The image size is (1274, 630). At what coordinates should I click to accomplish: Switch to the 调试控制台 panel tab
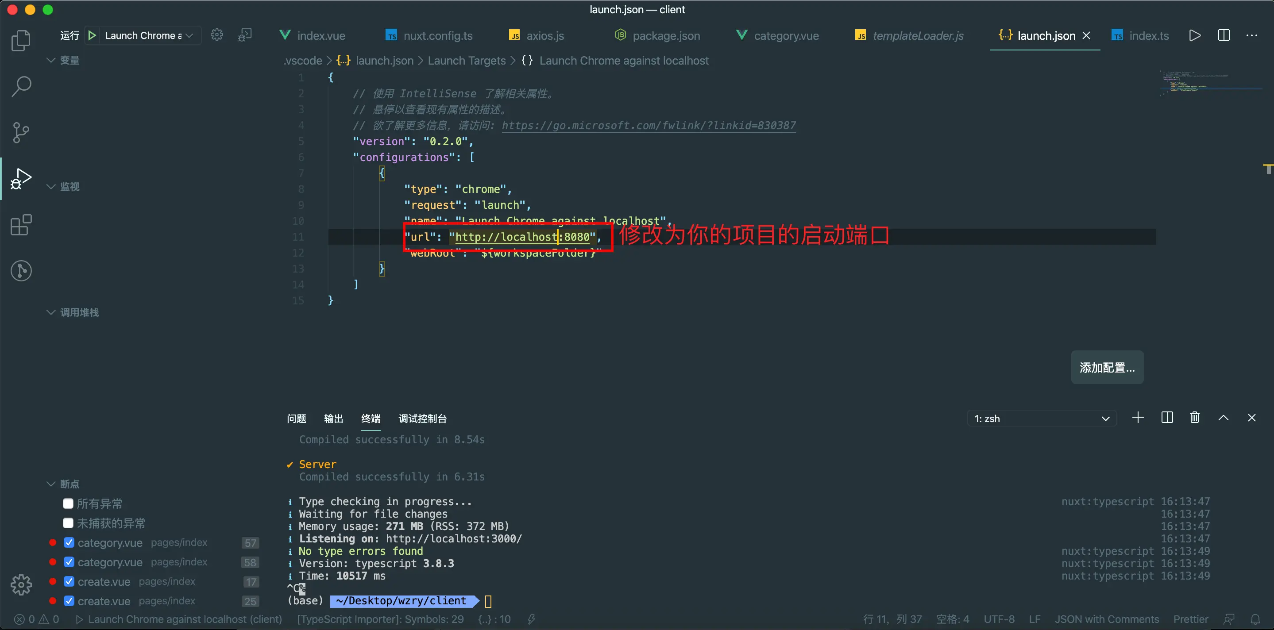tap(422, 419)
